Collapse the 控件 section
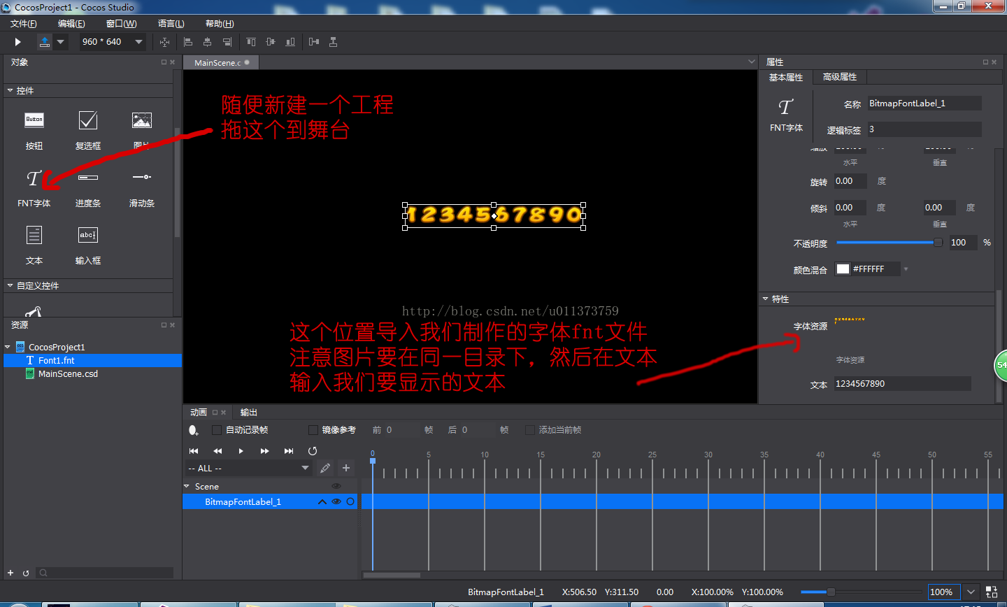Image resolution: width=1007 pixels, height=607 pixels. pos(10,90)
